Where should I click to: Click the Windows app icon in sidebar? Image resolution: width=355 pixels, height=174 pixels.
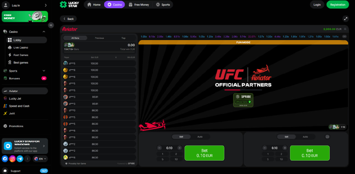(7, 146)
